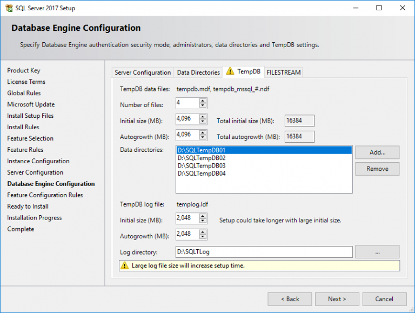Click warning icon beside large log file message
Image resolution: width=415 pixels, height=313 pixels.
click(125, 265)
